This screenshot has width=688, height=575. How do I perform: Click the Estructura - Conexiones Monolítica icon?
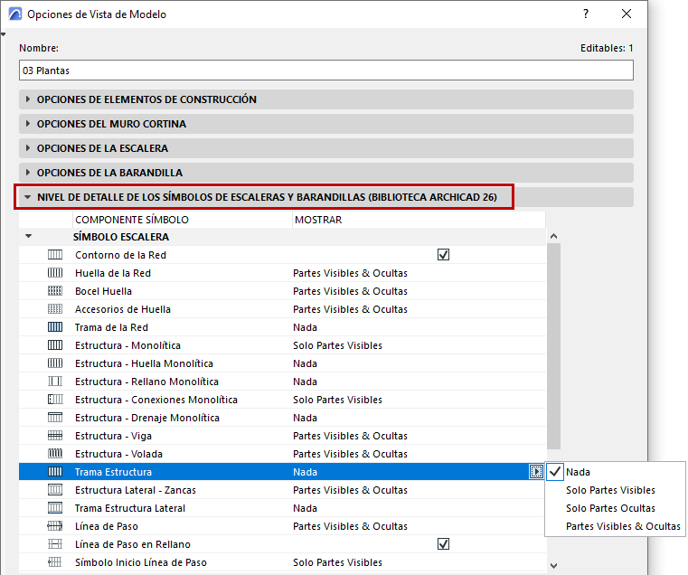tap(55, 400)
